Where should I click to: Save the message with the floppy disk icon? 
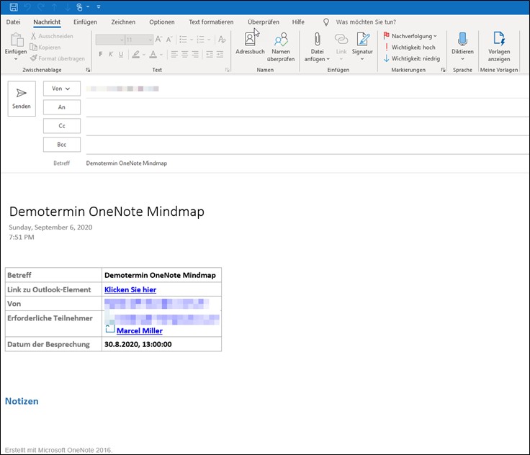(x=14, y=6)
